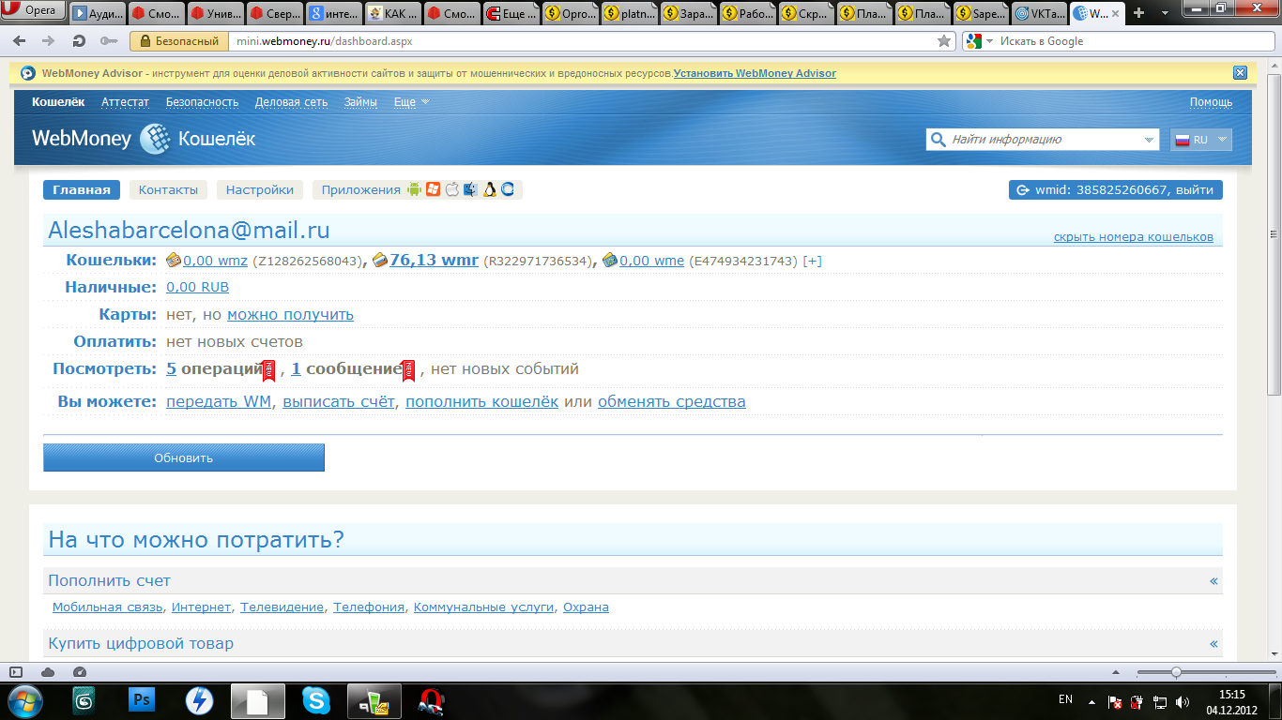This screenshot has width=1282, height=720.
Task: Open the Деловая сеть menu item
Action: point(291,102)
